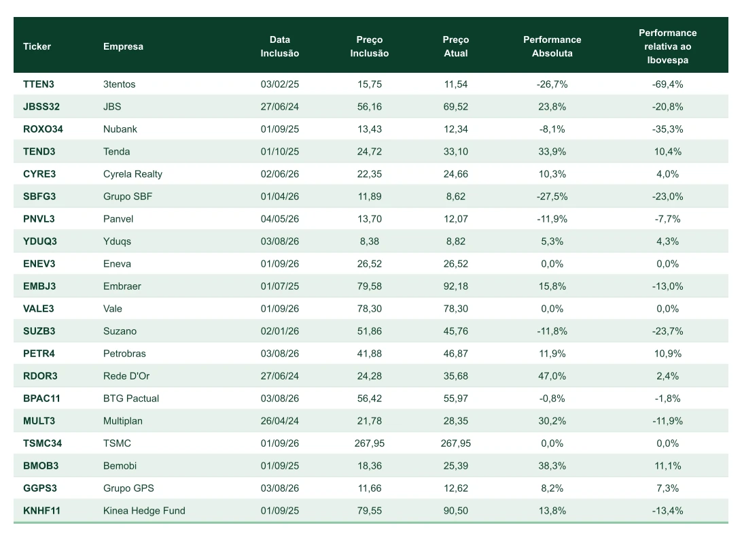Select the Nubank company name
This screenshot has width=742, height=538.
[120, 129]
